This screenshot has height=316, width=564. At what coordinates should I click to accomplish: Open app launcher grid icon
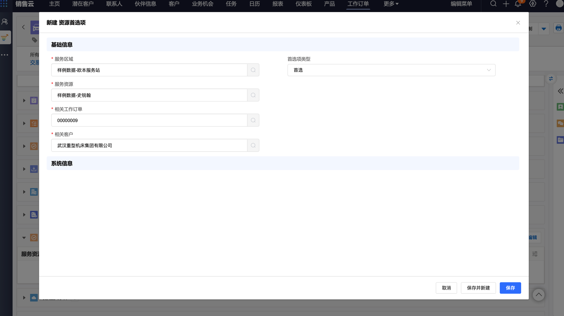pos(4,3)
